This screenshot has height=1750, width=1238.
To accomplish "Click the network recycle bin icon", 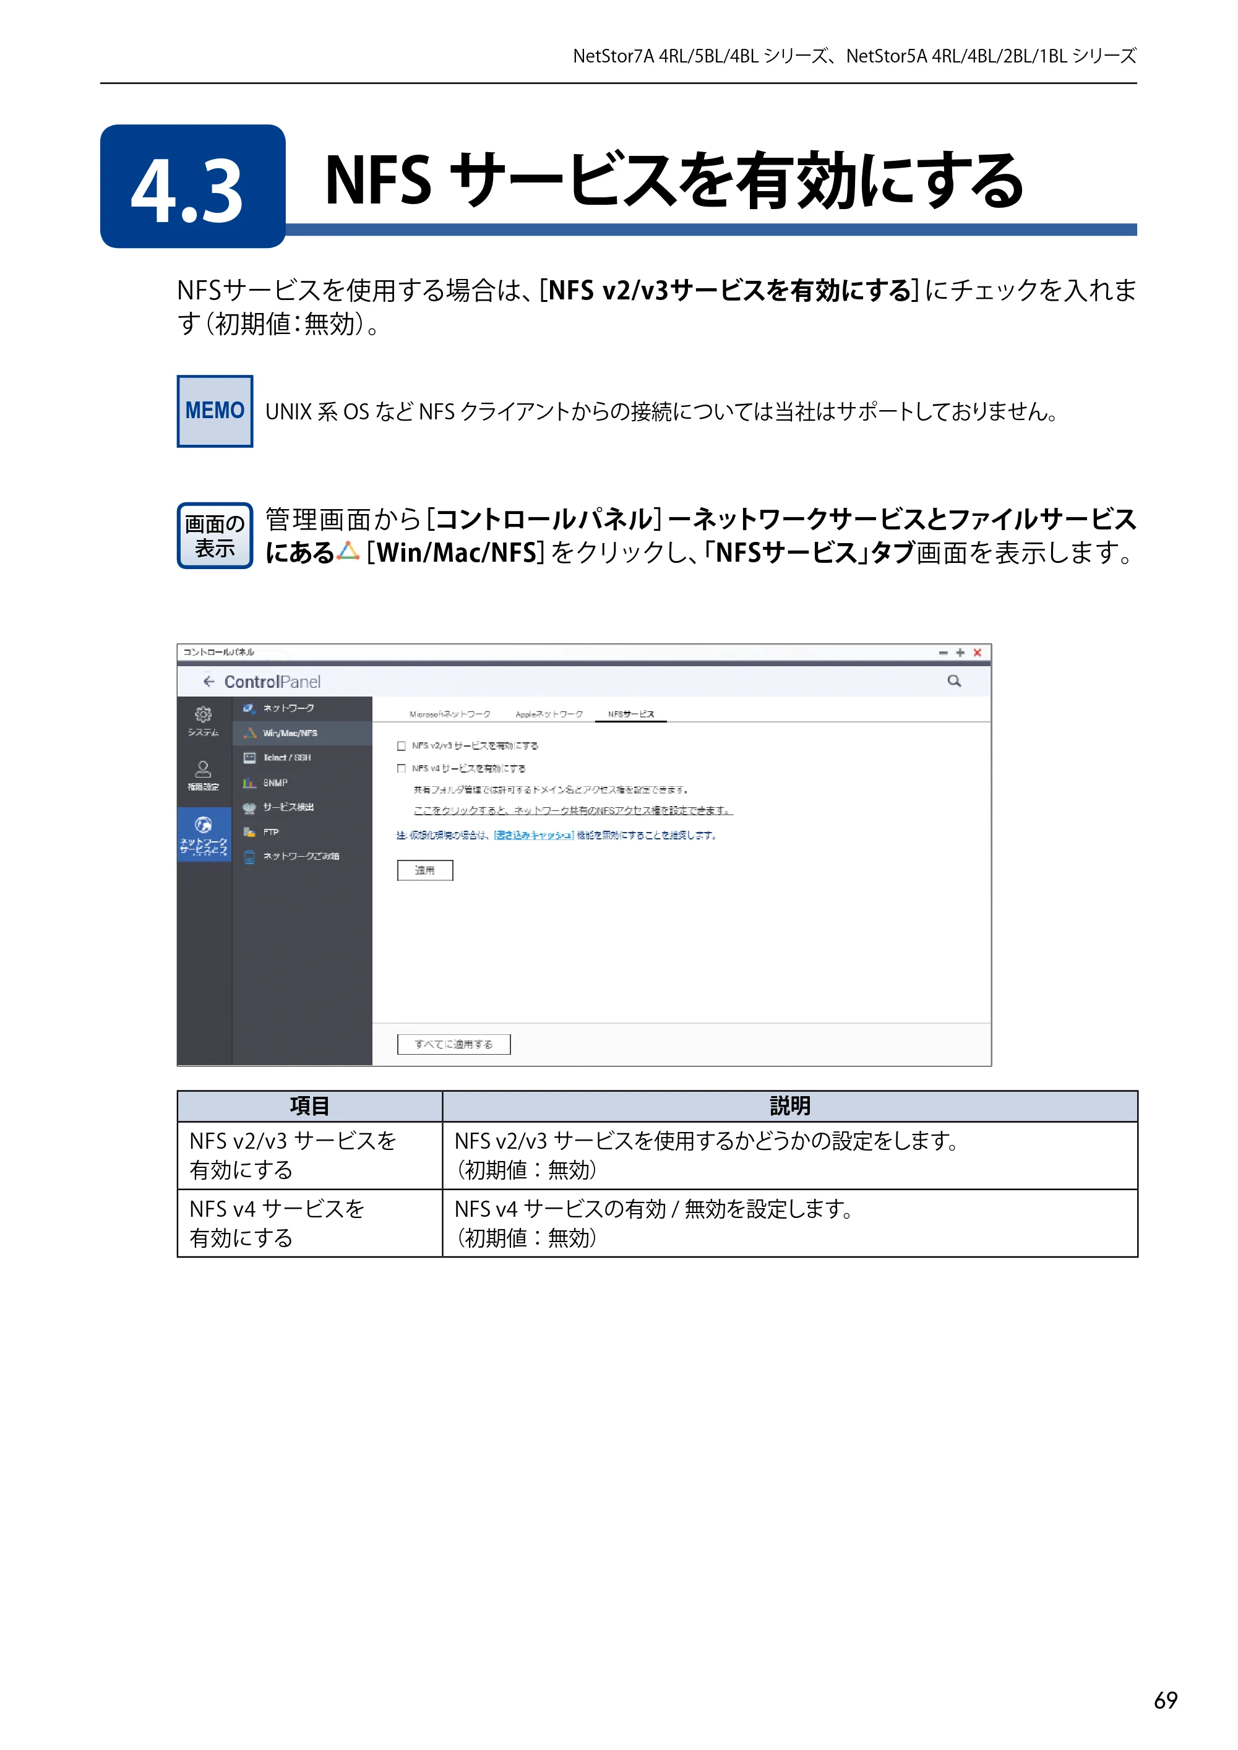I will [249, 857].
